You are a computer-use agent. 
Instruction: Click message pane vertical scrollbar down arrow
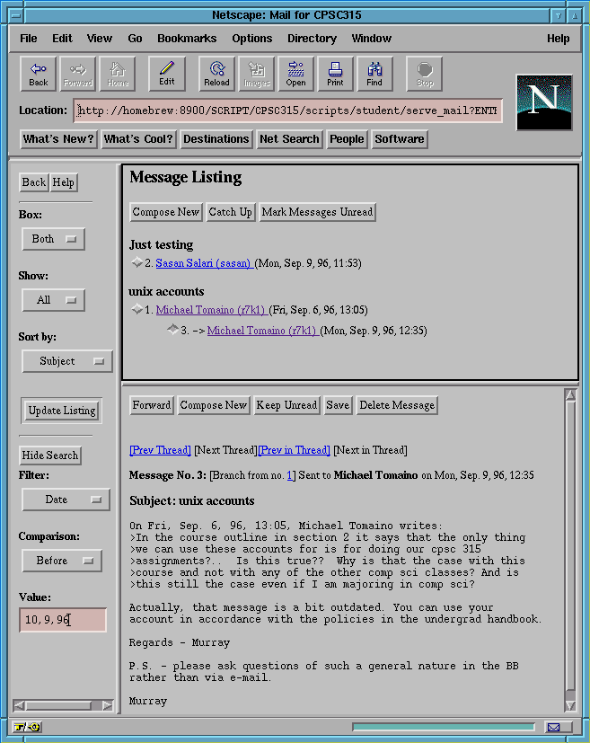point(570,705)
